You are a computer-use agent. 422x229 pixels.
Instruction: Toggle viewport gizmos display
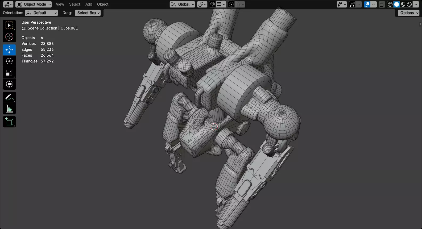[x=352, y=4]
